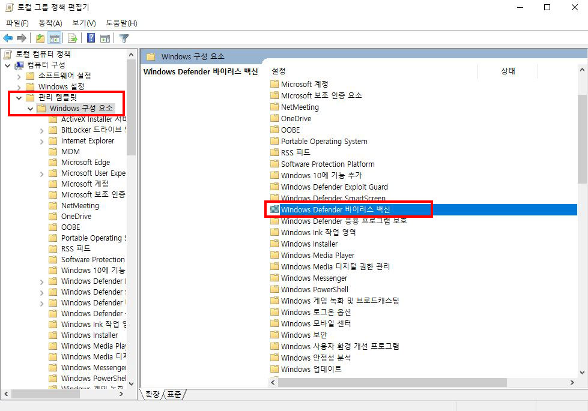This screenshot has width=588, height=411.
Task: Select MDM in the left tree
Action: pos(70,152)
